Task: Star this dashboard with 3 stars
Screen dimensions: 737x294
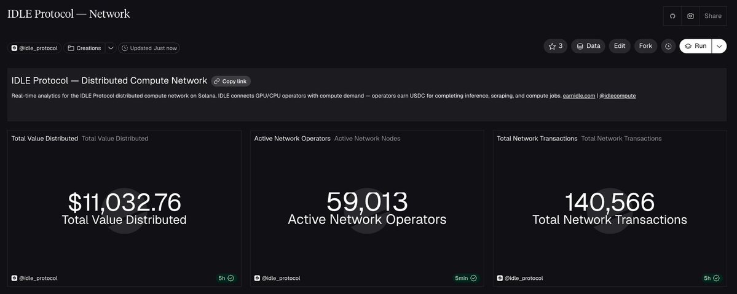Action: [556, 46]
